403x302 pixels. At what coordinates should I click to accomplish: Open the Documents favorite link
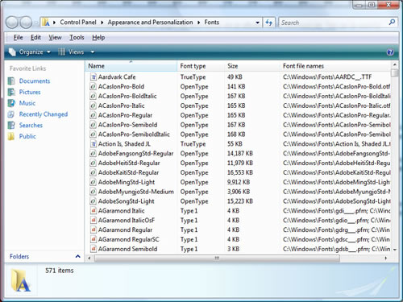pos(35,81)
